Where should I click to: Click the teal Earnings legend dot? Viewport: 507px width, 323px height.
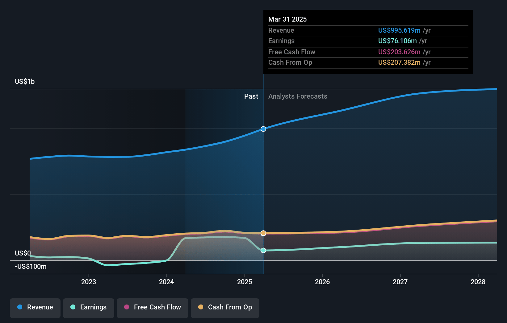(x=73, y=307)
